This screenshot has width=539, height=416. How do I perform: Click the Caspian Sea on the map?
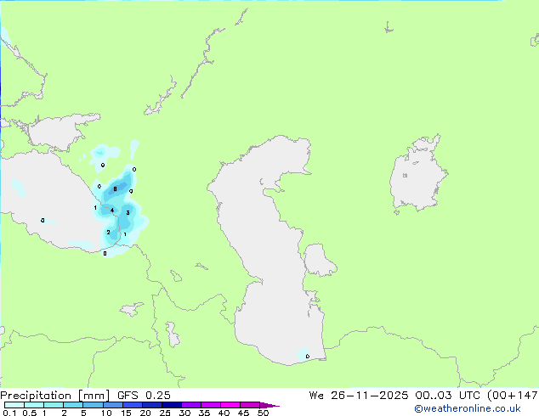tap(268, 250)
